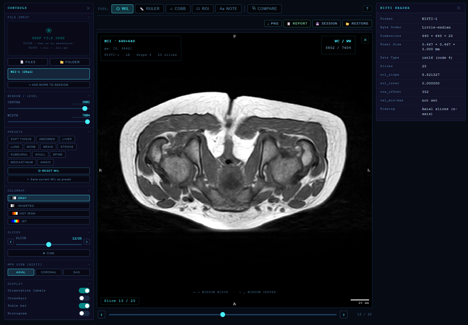468x325 pixels.
Task: Click Add More To Session
Action: click(49, 85)
